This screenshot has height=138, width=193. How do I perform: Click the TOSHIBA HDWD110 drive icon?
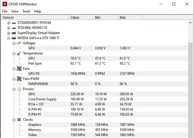[14, 28]
